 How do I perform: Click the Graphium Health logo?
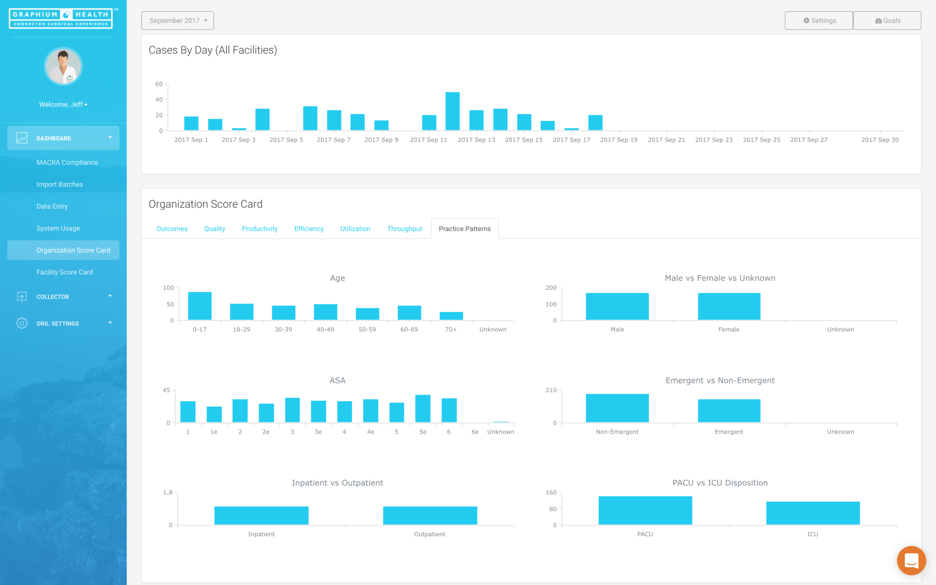61,19
